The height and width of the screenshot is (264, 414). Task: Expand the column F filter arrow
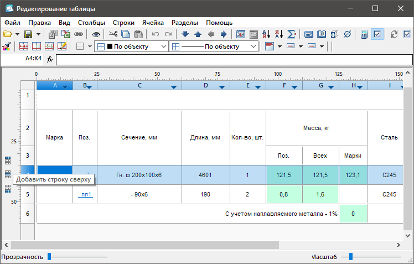294,87
